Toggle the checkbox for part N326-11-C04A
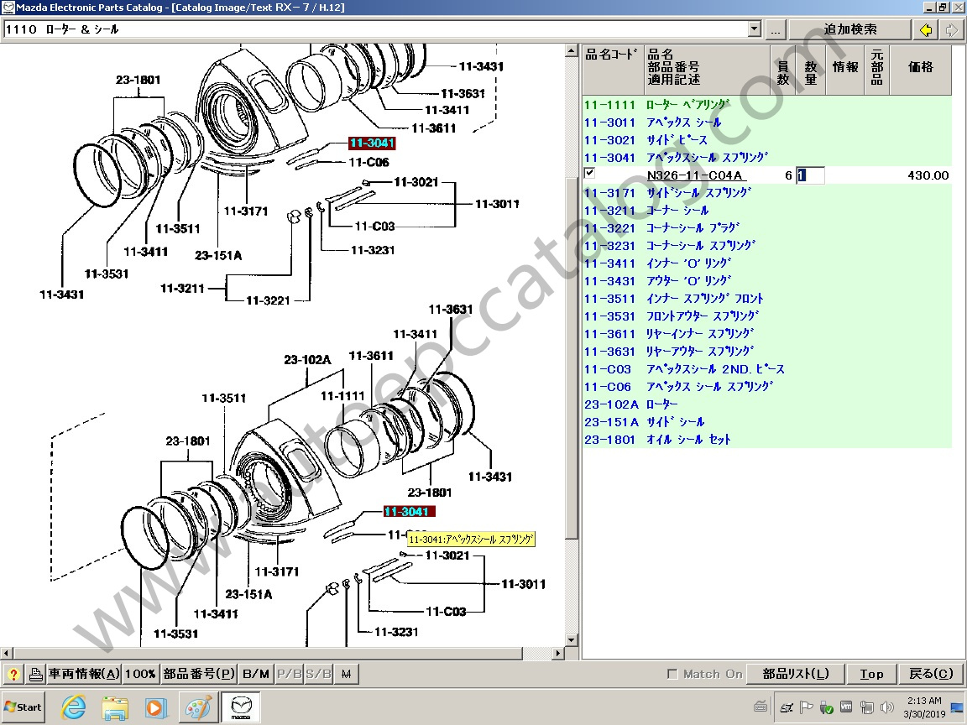The width and height of the screenshot is (967, 725). (x=589, y=173)
